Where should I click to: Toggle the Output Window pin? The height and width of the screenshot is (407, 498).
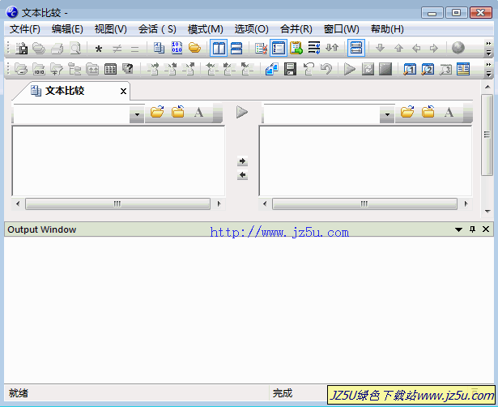pos(473,229)
